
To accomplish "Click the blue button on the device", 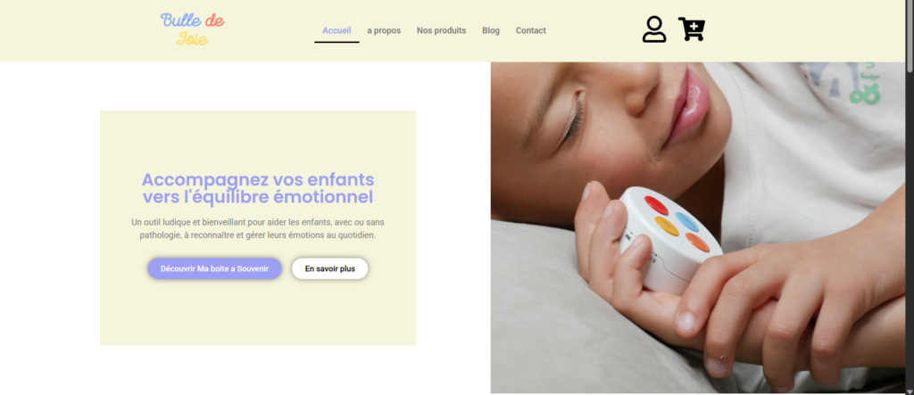I will click(686, 221).
